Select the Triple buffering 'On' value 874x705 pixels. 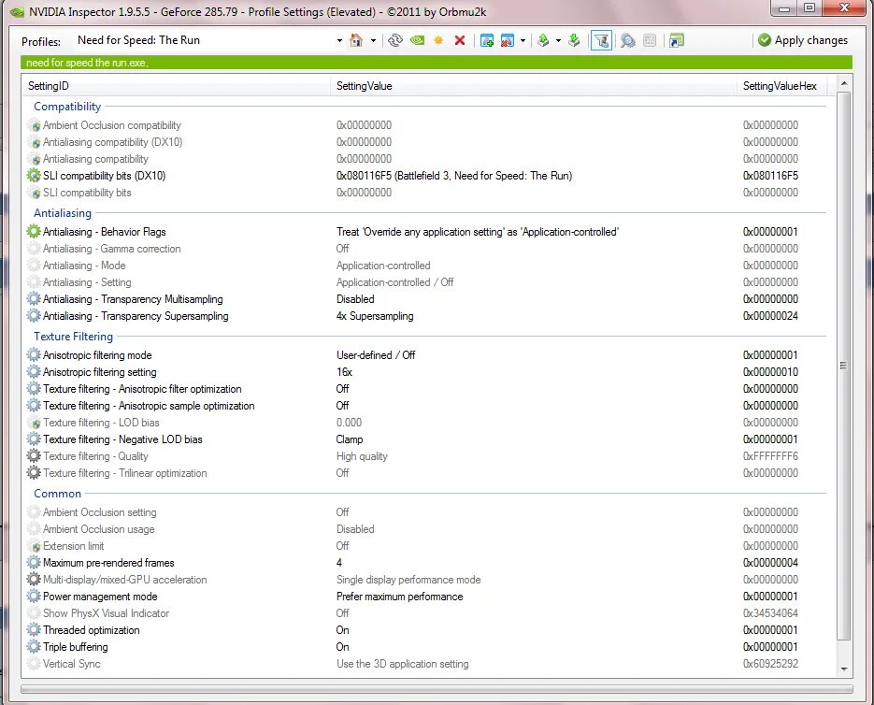342,647
